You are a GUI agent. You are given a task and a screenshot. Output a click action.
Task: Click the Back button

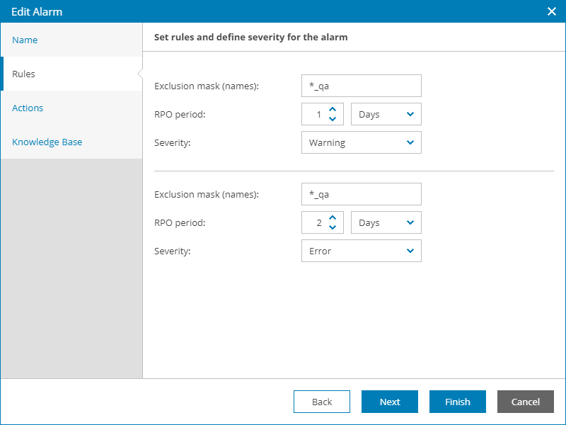tap(322, 402)
